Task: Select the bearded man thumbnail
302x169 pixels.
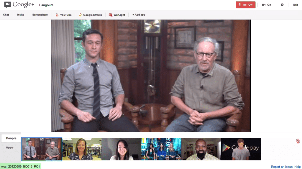Action: point(201,149)
